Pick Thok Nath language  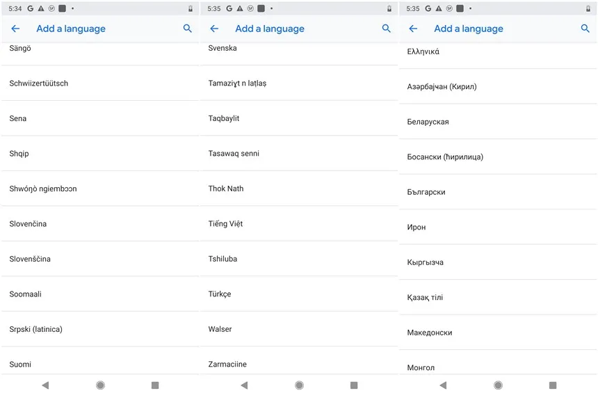coord(299,189)
